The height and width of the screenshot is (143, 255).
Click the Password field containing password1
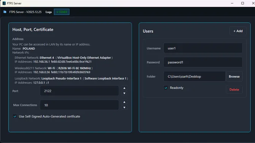[x=203, y=62]
